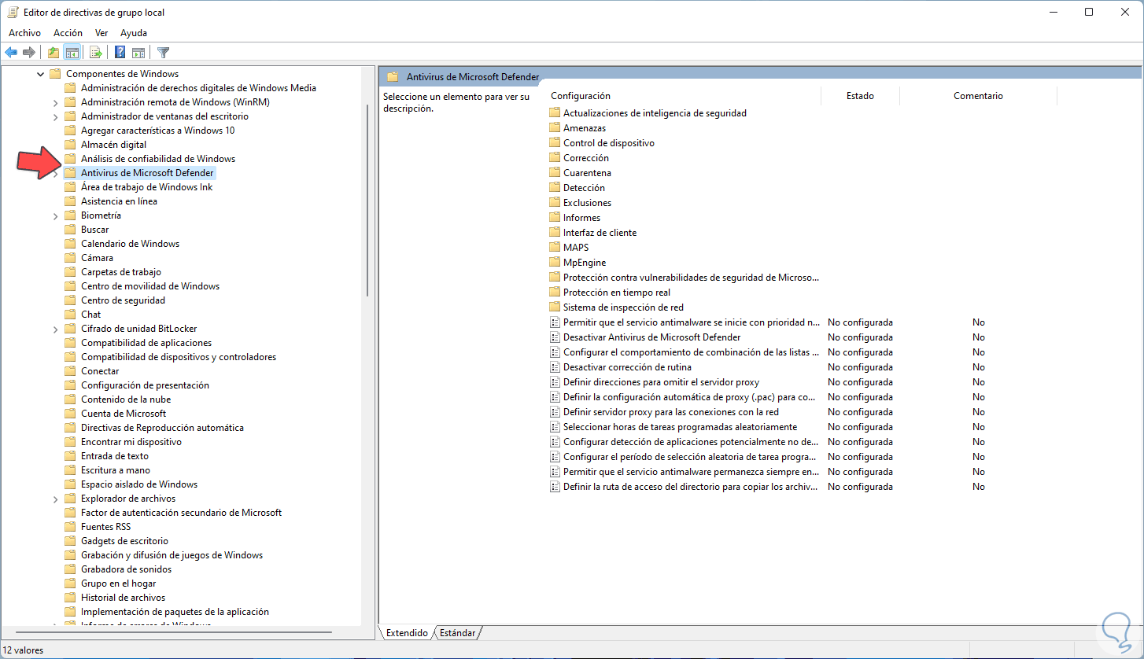Select Grabadora de sonidos in the tree
Viewport: 1144px width, 659px height.
click(126, 569)
